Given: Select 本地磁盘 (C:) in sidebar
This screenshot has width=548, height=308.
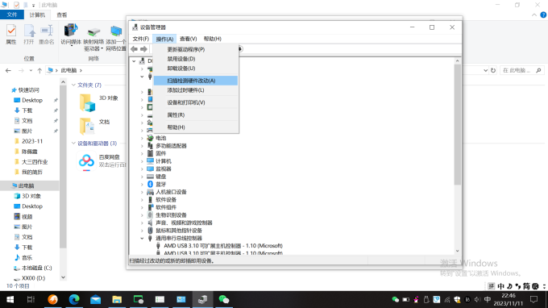Looking at the screenshot, I should pyautogui.click(x=37, y=268).
